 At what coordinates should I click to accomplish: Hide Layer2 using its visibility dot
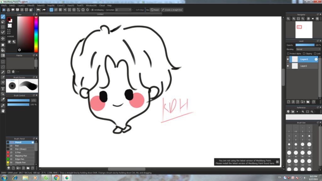(x=288, y=66)
